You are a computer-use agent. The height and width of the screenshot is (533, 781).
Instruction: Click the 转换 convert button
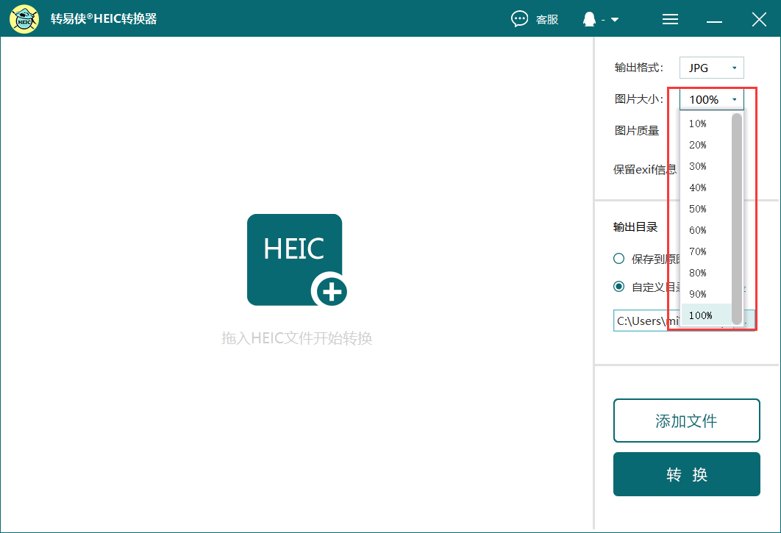[686, 474]
